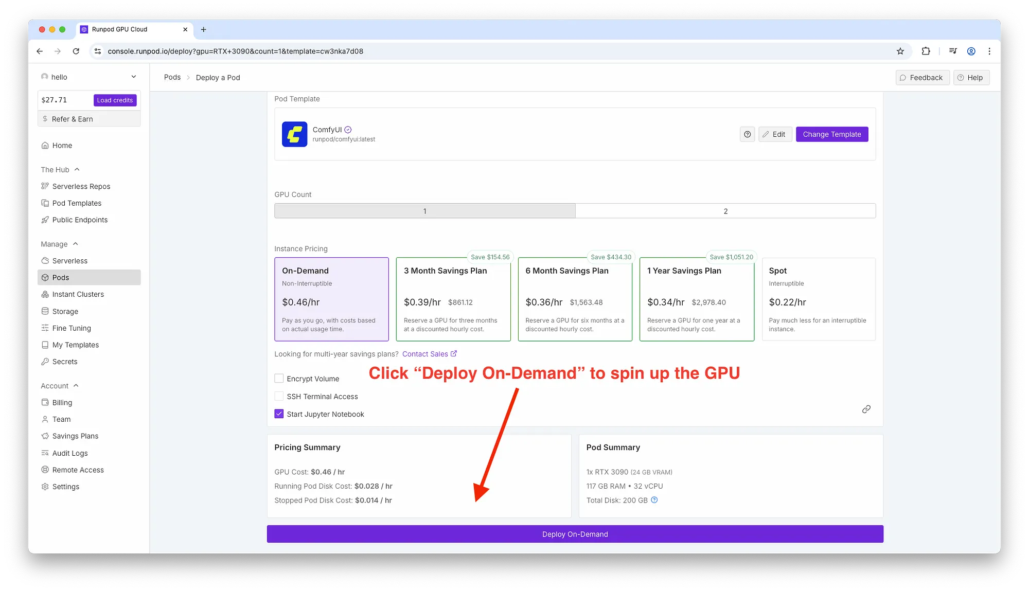
Task: Click "Save $154.56" savings badge
Action: click(490, 257)
